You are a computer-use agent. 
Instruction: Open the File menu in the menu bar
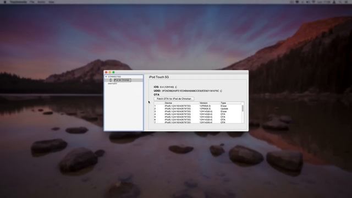coord(32,2)
